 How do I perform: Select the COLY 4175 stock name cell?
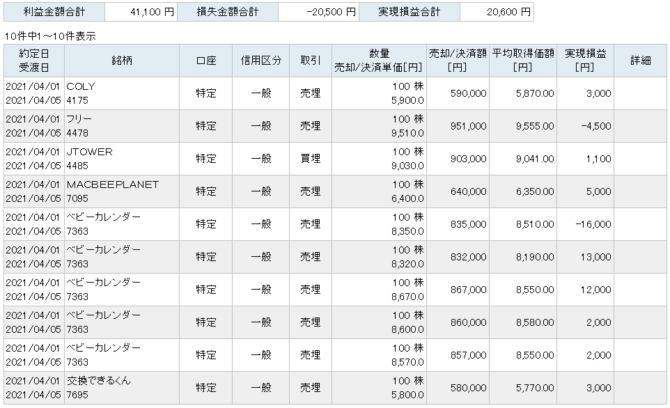[122, 93]
